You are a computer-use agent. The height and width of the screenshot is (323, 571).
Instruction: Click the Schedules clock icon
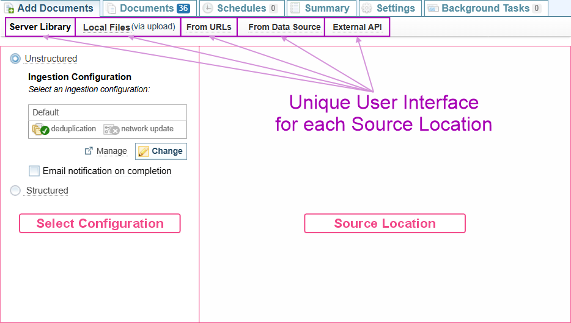coord(208,9)
